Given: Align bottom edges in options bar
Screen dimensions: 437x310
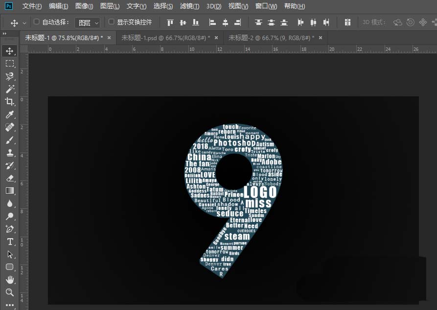Looking at the screenshot, I should (196, 22).
